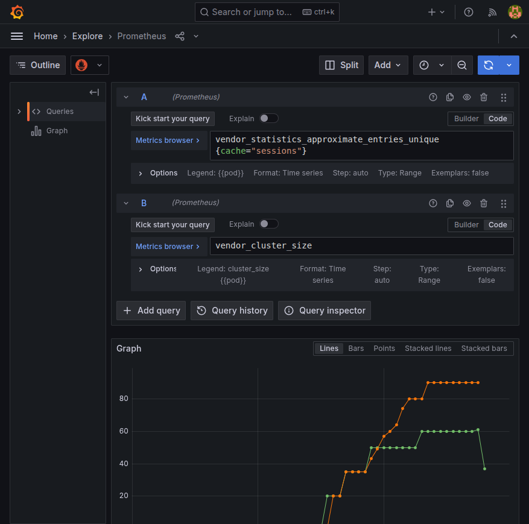Viewport: 529px width, 524px height.
Task: Switch query A to Code mode
Action: pos(498,119)
